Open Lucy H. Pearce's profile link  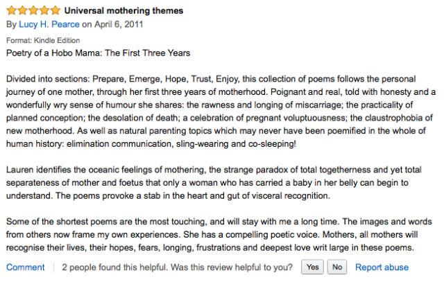(49, 24)
